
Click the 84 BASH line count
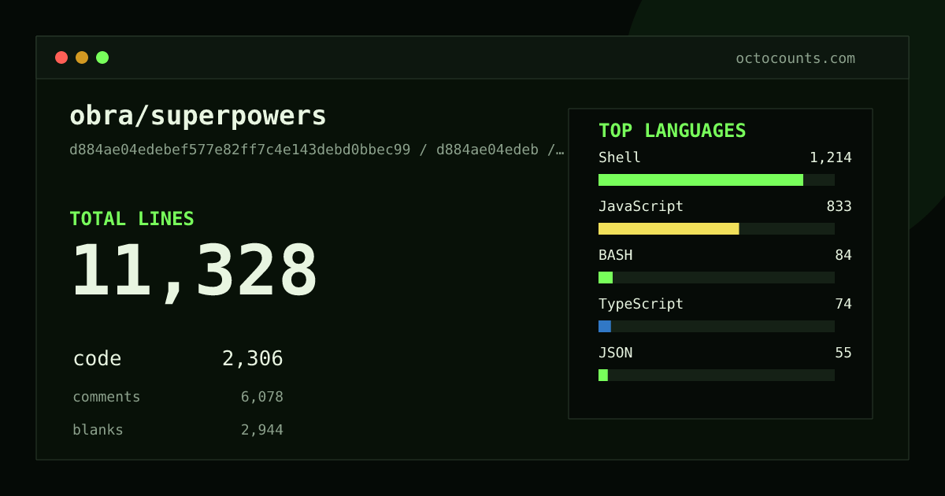click(843, 255)
